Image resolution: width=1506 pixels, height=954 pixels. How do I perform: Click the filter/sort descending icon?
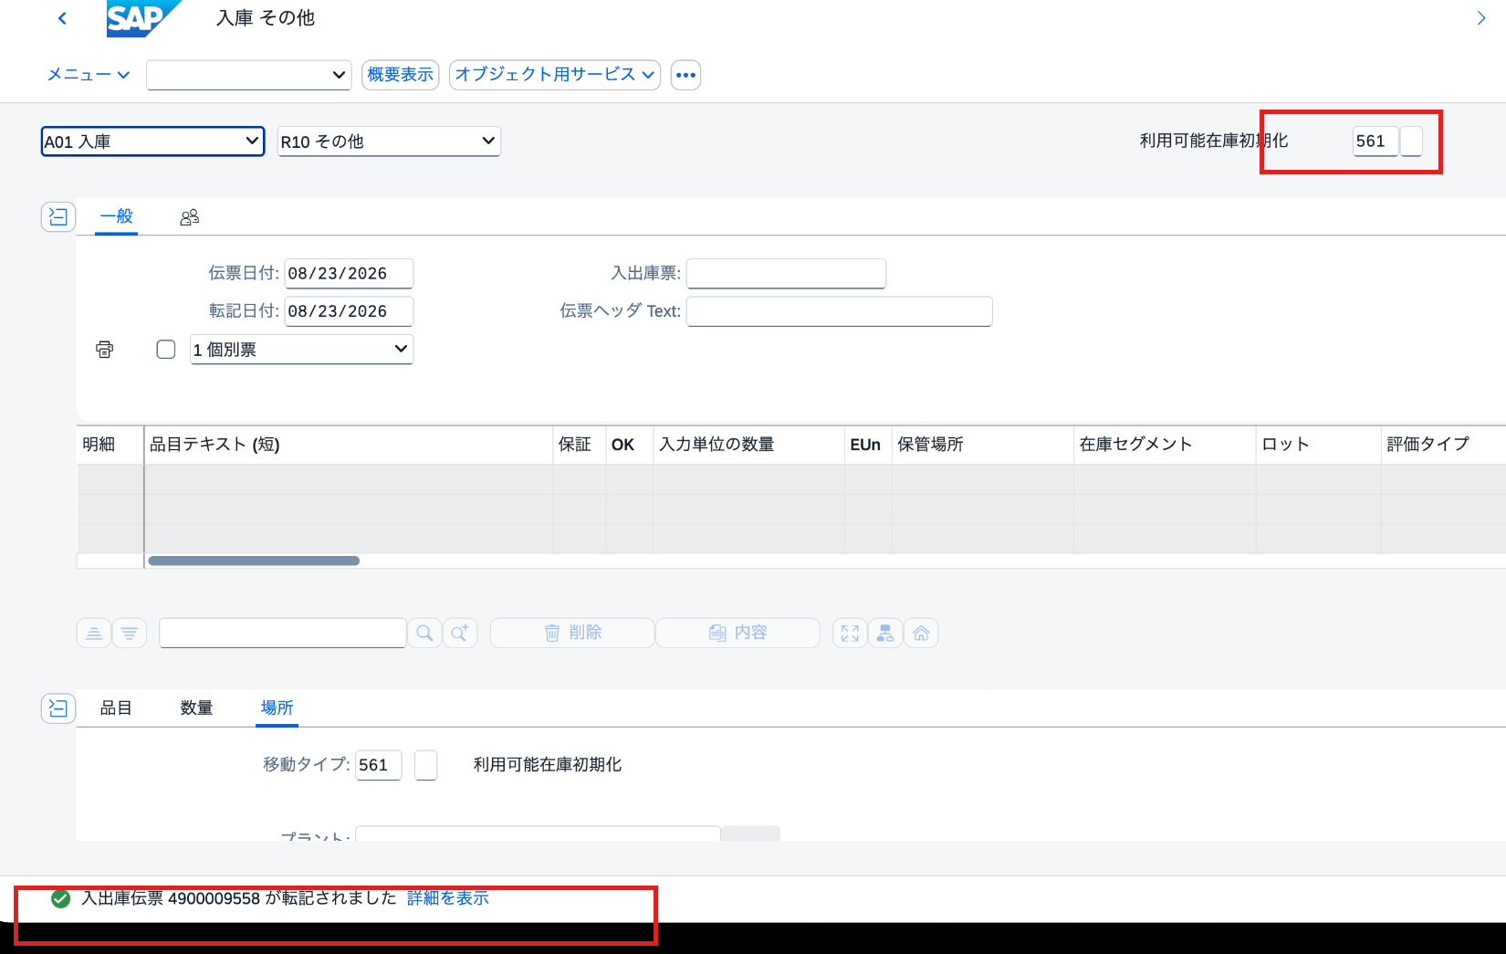[x=130, y=633]
